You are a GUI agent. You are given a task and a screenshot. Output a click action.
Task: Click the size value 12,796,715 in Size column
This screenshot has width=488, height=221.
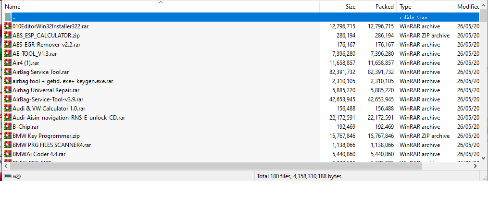pos(342,26)
